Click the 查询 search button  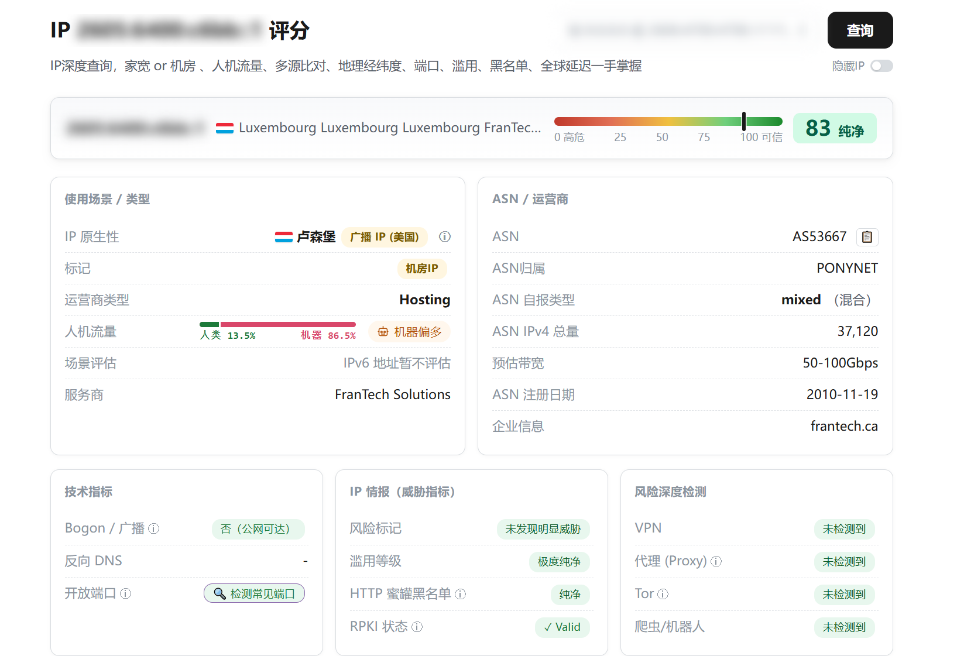pos(860,30)
